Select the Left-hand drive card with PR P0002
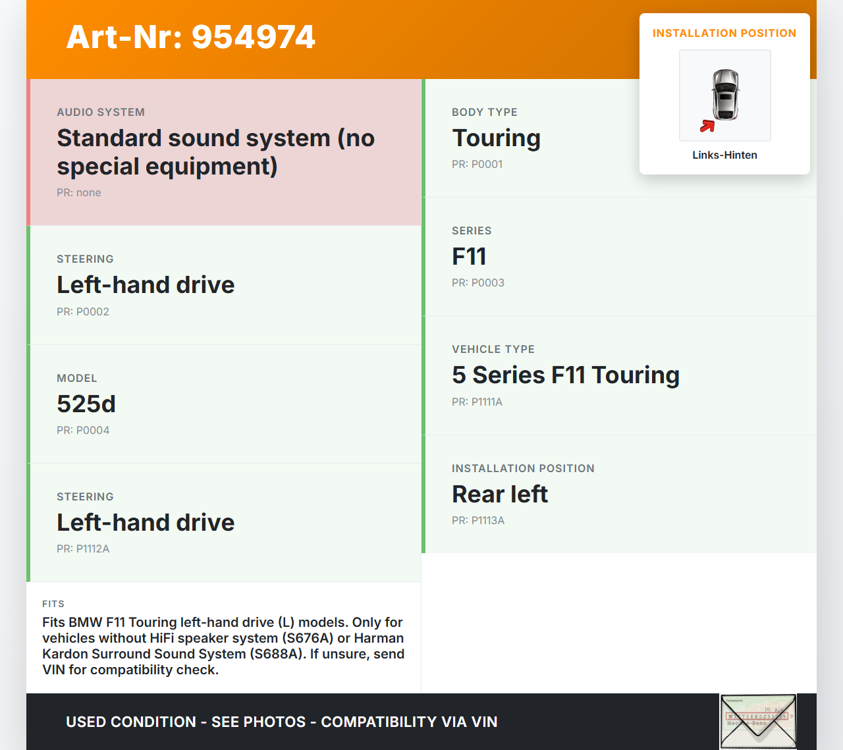 (x=224, y=285)
